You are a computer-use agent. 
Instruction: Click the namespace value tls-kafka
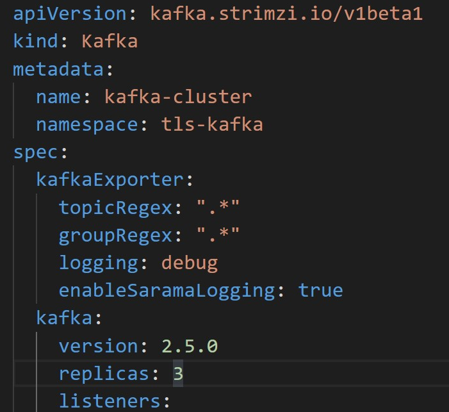pyautogui.click(x=212, y=124)
